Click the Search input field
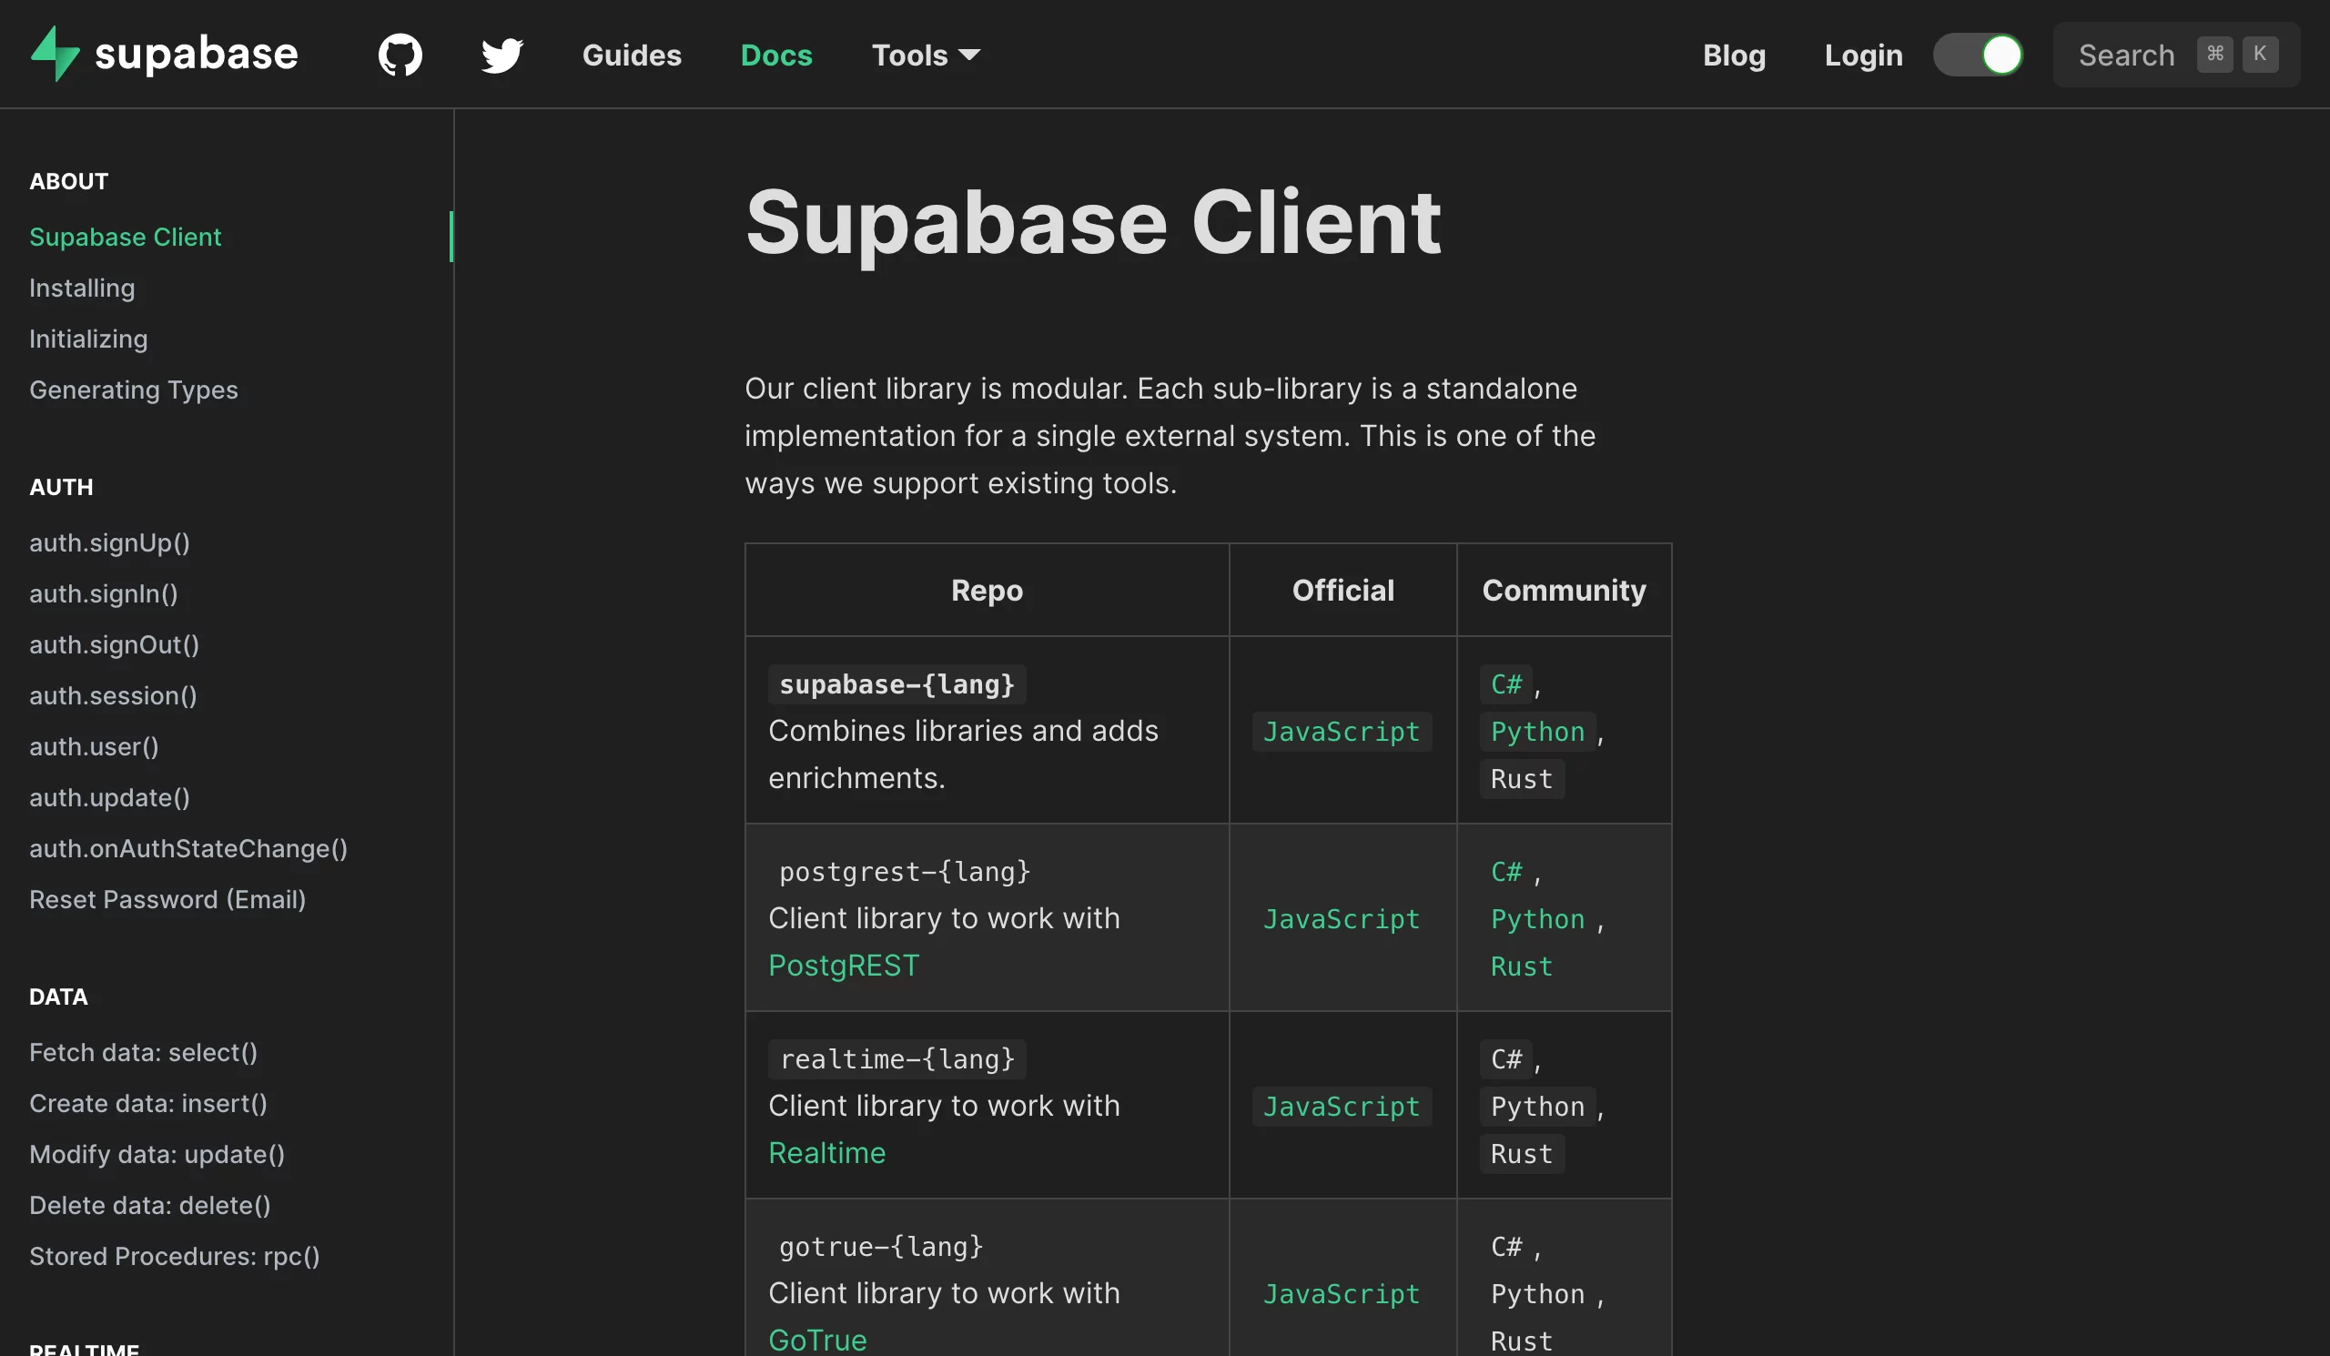The width and height of the screenshot is (2330, 1356). [x=2178, y=54]
